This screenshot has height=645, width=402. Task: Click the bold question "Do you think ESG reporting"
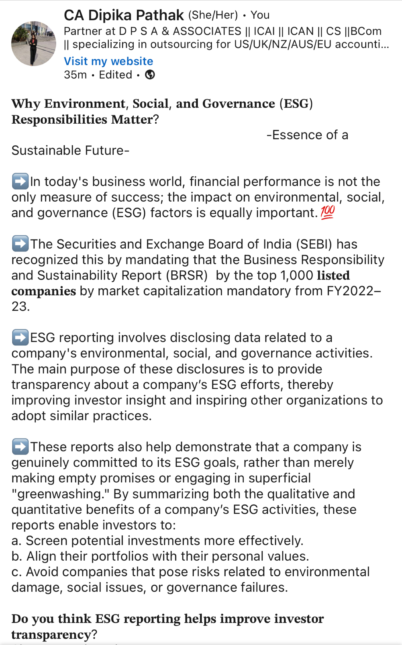click(167, 619)
